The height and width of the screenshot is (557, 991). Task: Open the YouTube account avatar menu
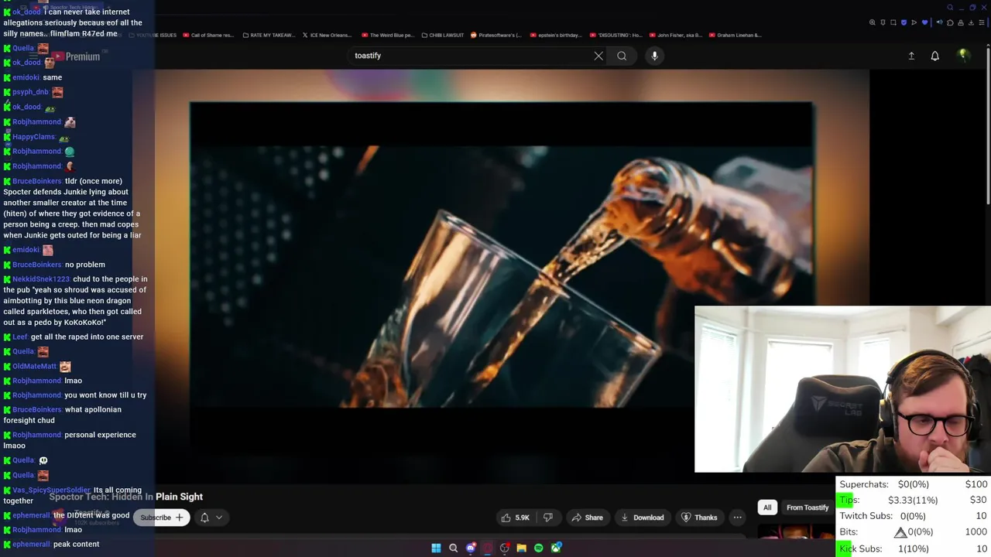pos(963,55)
